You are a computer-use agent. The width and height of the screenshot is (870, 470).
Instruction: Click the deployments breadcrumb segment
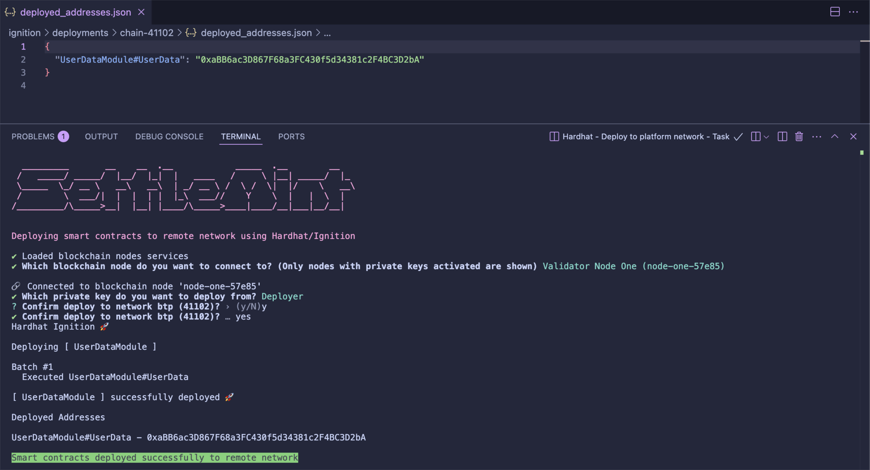coord(80,33)
